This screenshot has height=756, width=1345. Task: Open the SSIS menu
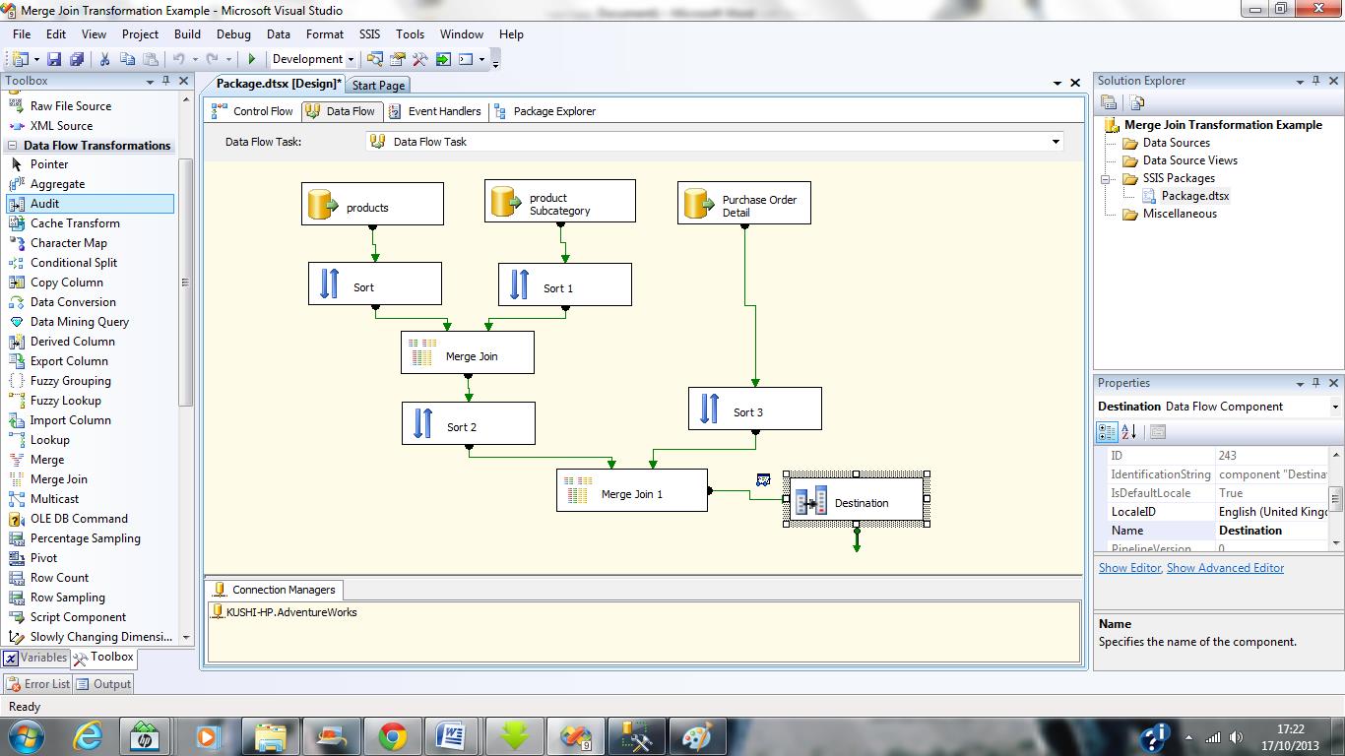pyautogui.click(x=369, y=33)
